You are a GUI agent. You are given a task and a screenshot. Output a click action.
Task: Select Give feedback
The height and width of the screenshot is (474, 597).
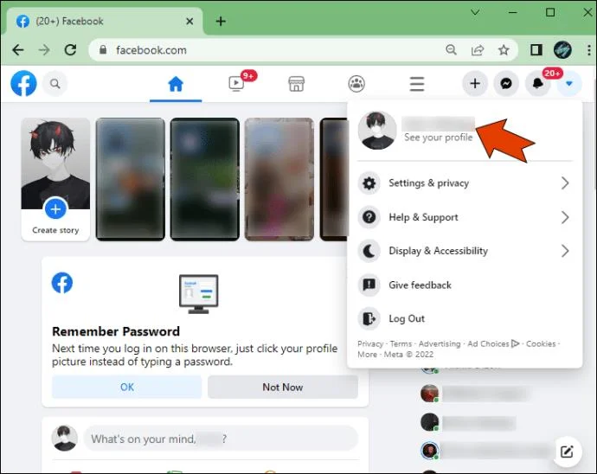[x=464, y=285]
